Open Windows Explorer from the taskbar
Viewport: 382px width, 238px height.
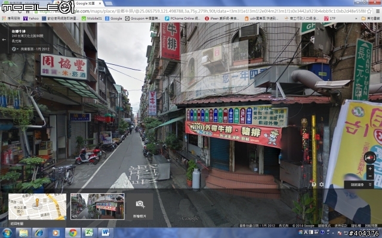point(23,233)
